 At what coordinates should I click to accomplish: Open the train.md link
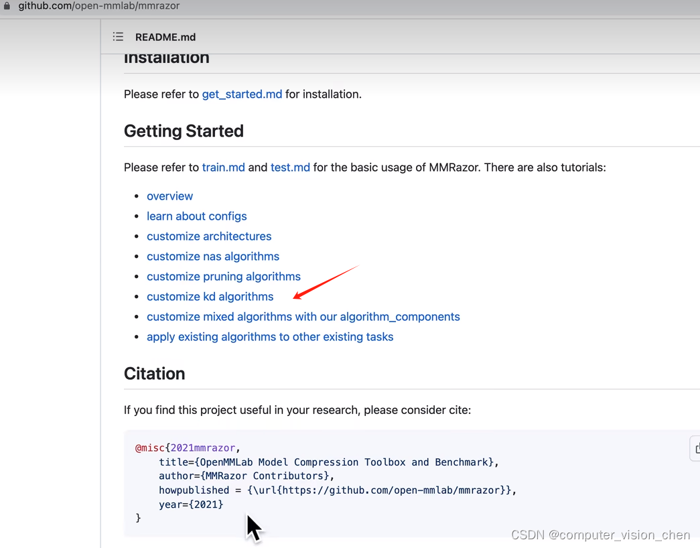coord(223,167)
